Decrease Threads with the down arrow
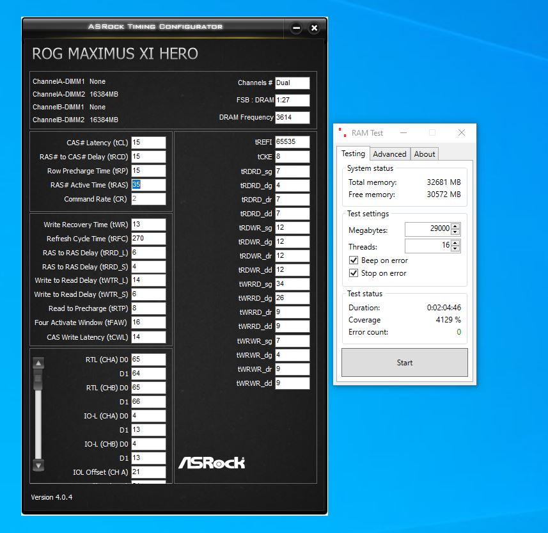Screen dimensions: 548x533 coord(455,249)
